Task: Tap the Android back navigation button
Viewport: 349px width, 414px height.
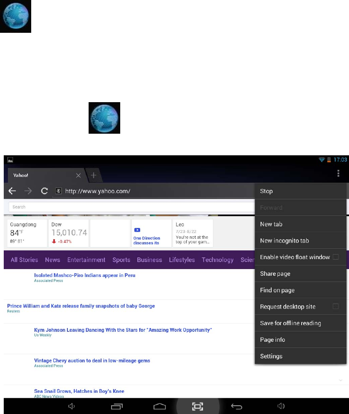Action: (237, 407)
